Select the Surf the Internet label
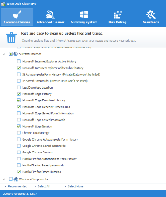 click(x=30, y=54)
